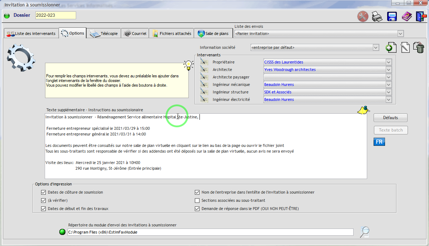This screenshot has width=429, height=246.
Task: Uncheck Dates de début et fin des travaux
Action: tap(44, 209)
